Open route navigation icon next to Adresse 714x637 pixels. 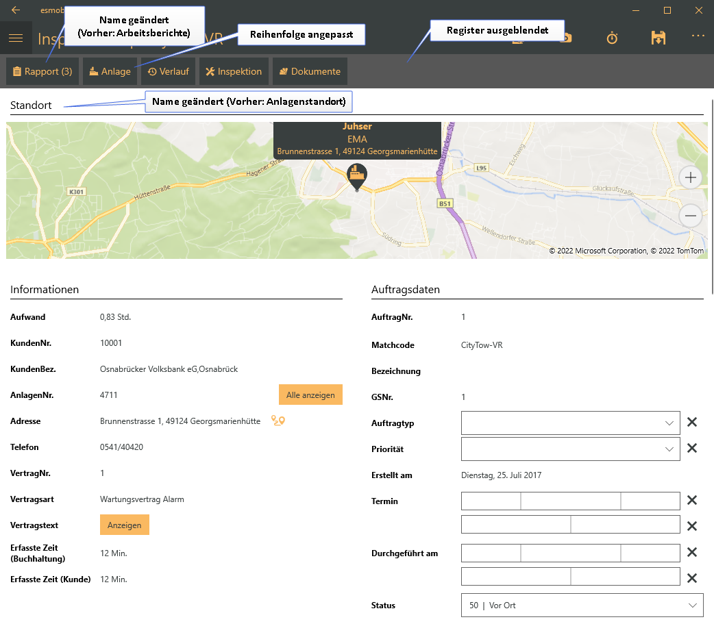click(278, 421)
